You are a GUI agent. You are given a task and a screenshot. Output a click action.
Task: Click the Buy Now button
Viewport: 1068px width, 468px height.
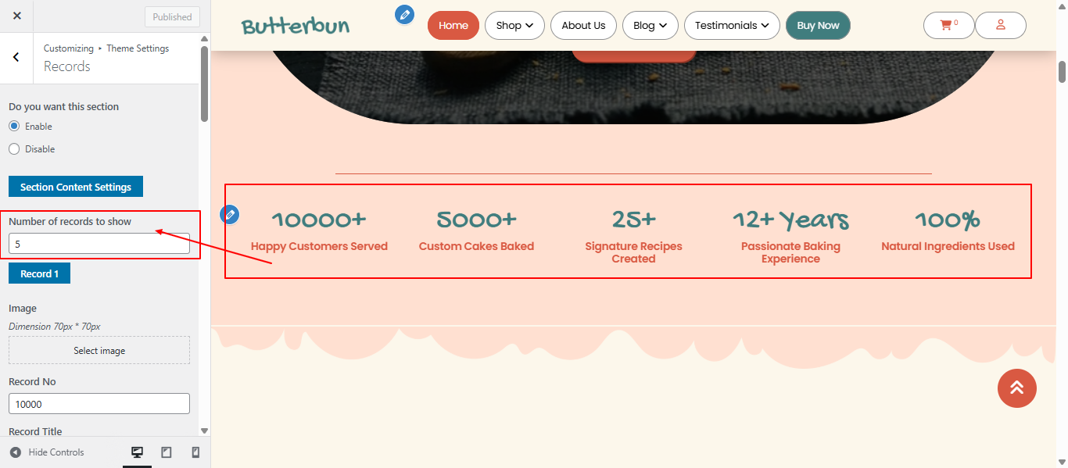818,25
